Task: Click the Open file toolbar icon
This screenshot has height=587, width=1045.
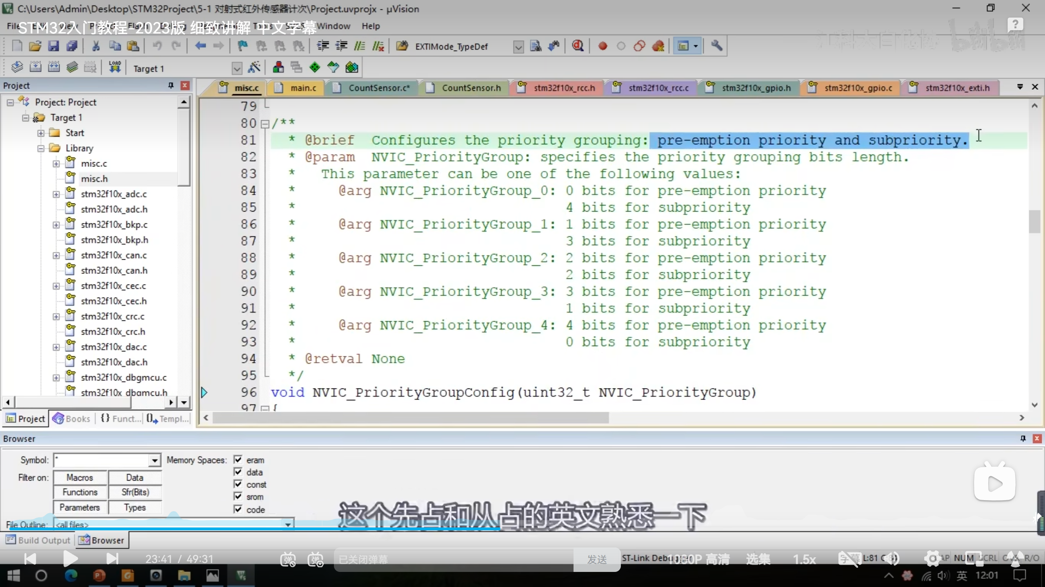Action: click(35, 46)
